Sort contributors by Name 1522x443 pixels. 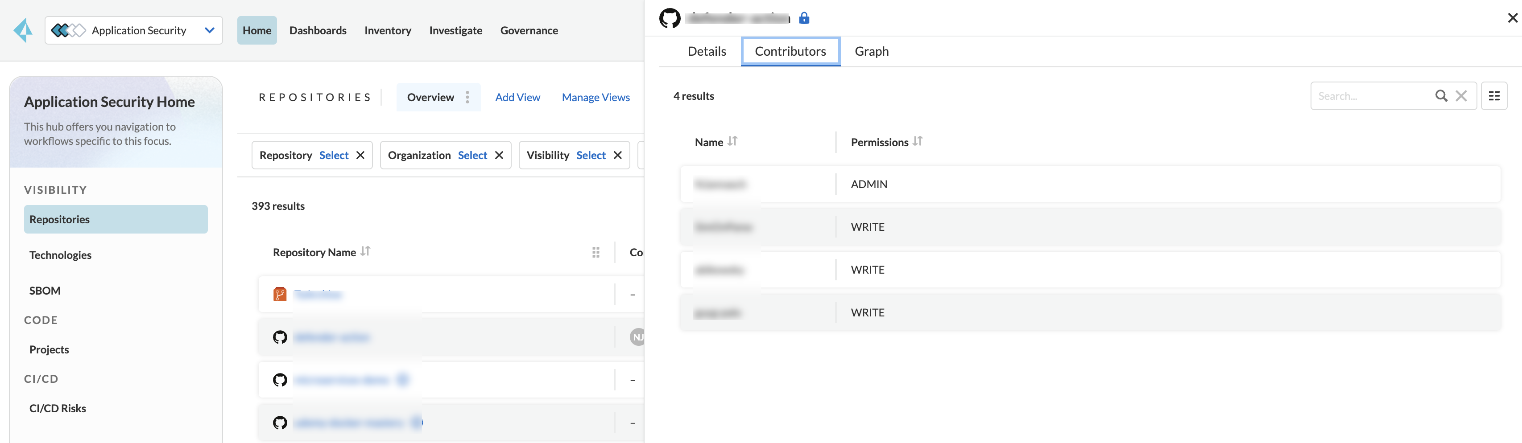pyautogui.click(x=732, y=142)
